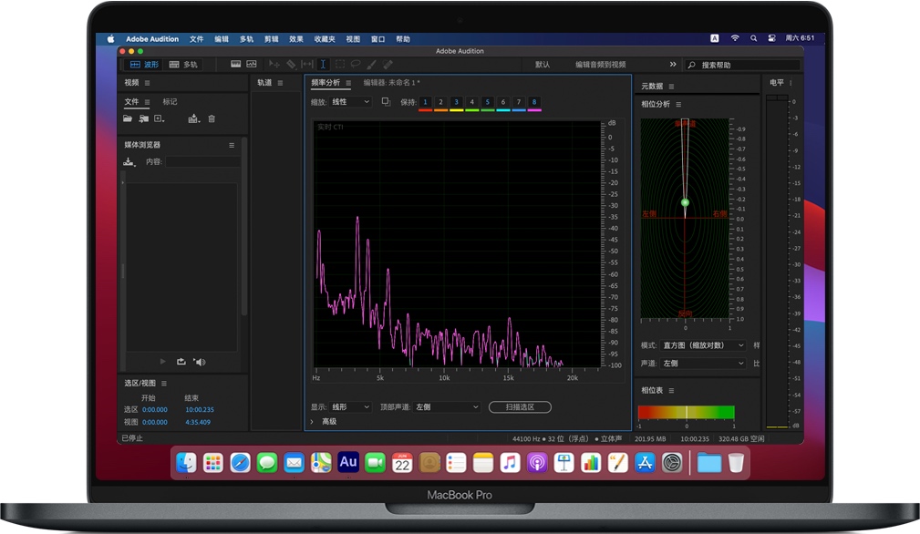Open the 效果 menu in menu bar
Viewport: 920px width, 534px height.
coord(296,39)
